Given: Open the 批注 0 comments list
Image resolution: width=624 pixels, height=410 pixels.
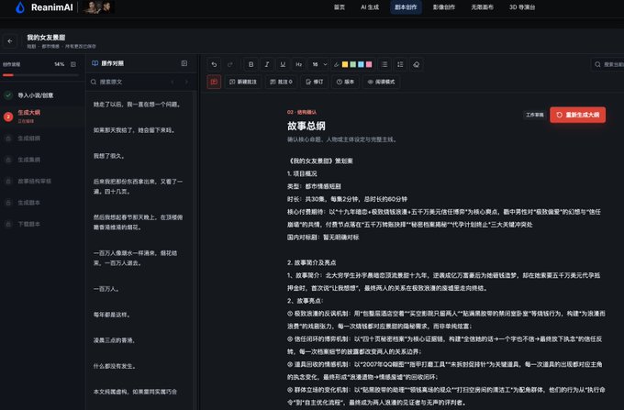Looking at the screenshot, I should point(282,82).
